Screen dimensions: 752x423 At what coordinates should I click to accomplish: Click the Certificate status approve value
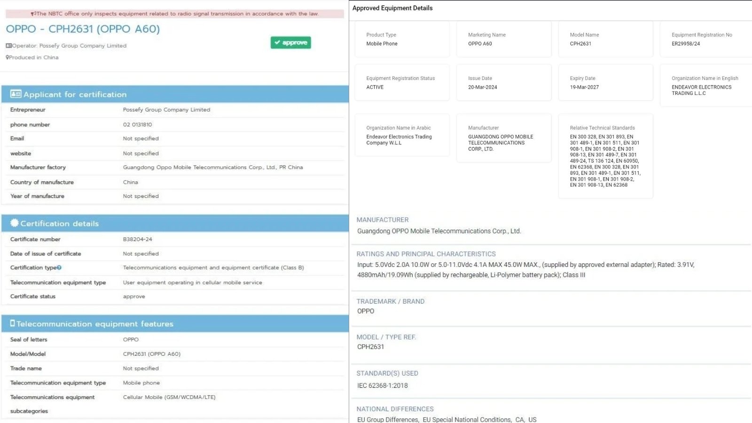(134, 297)
